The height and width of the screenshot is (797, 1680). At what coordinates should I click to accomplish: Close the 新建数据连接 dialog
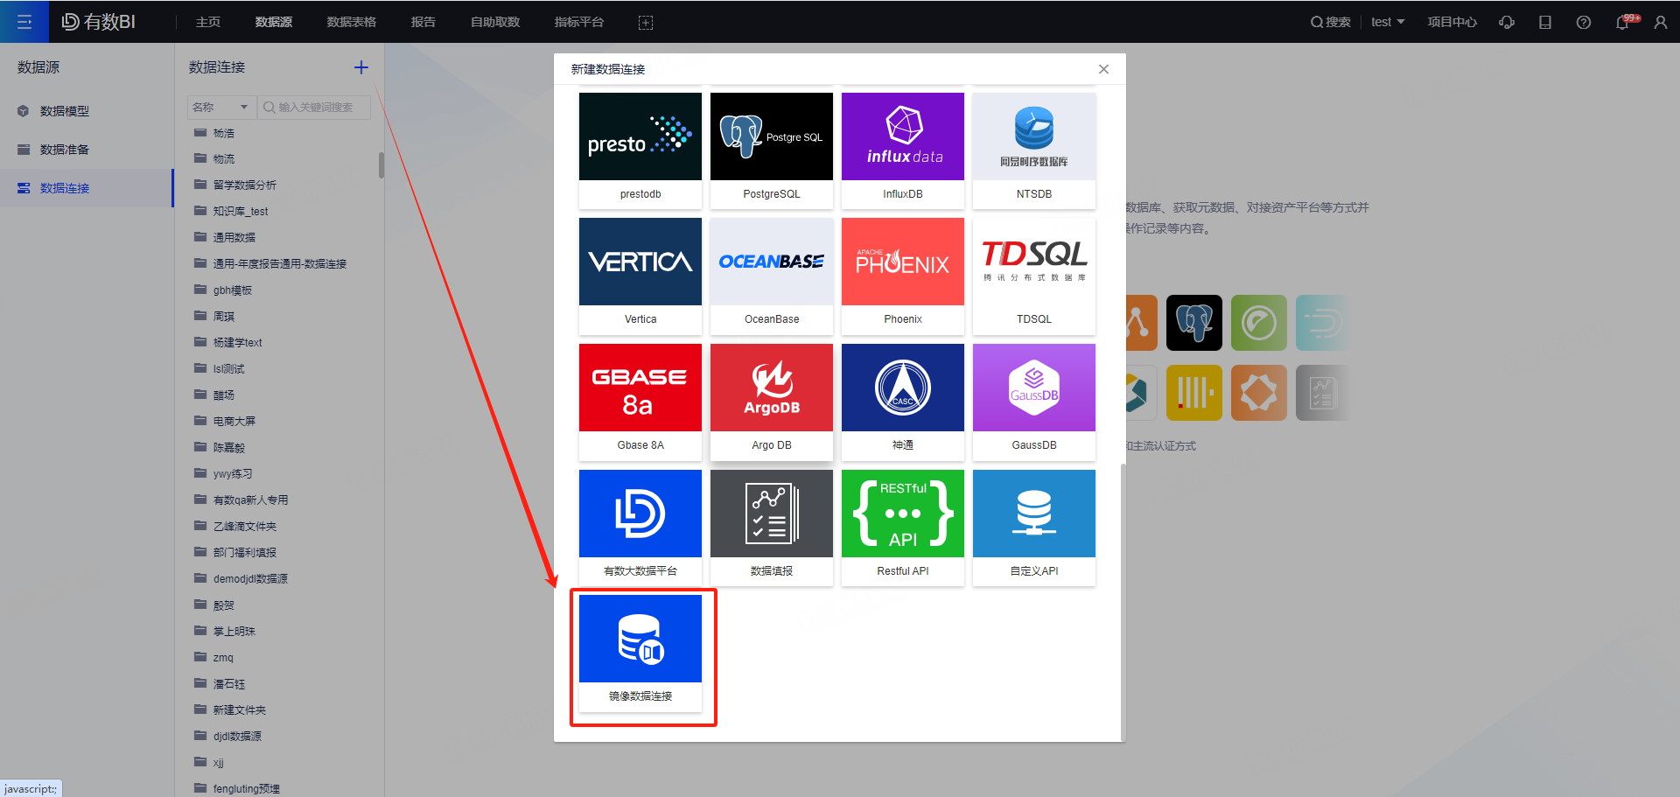coord(1103,69)
